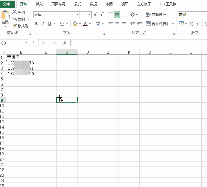
Task: Apply dark red font color A
Action: click(x=85, y=24)
